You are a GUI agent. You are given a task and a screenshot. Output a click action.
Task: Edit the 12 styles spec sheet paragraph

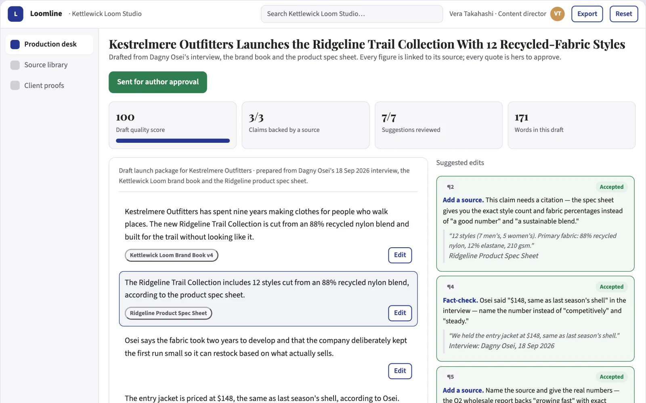pos(400,313)
